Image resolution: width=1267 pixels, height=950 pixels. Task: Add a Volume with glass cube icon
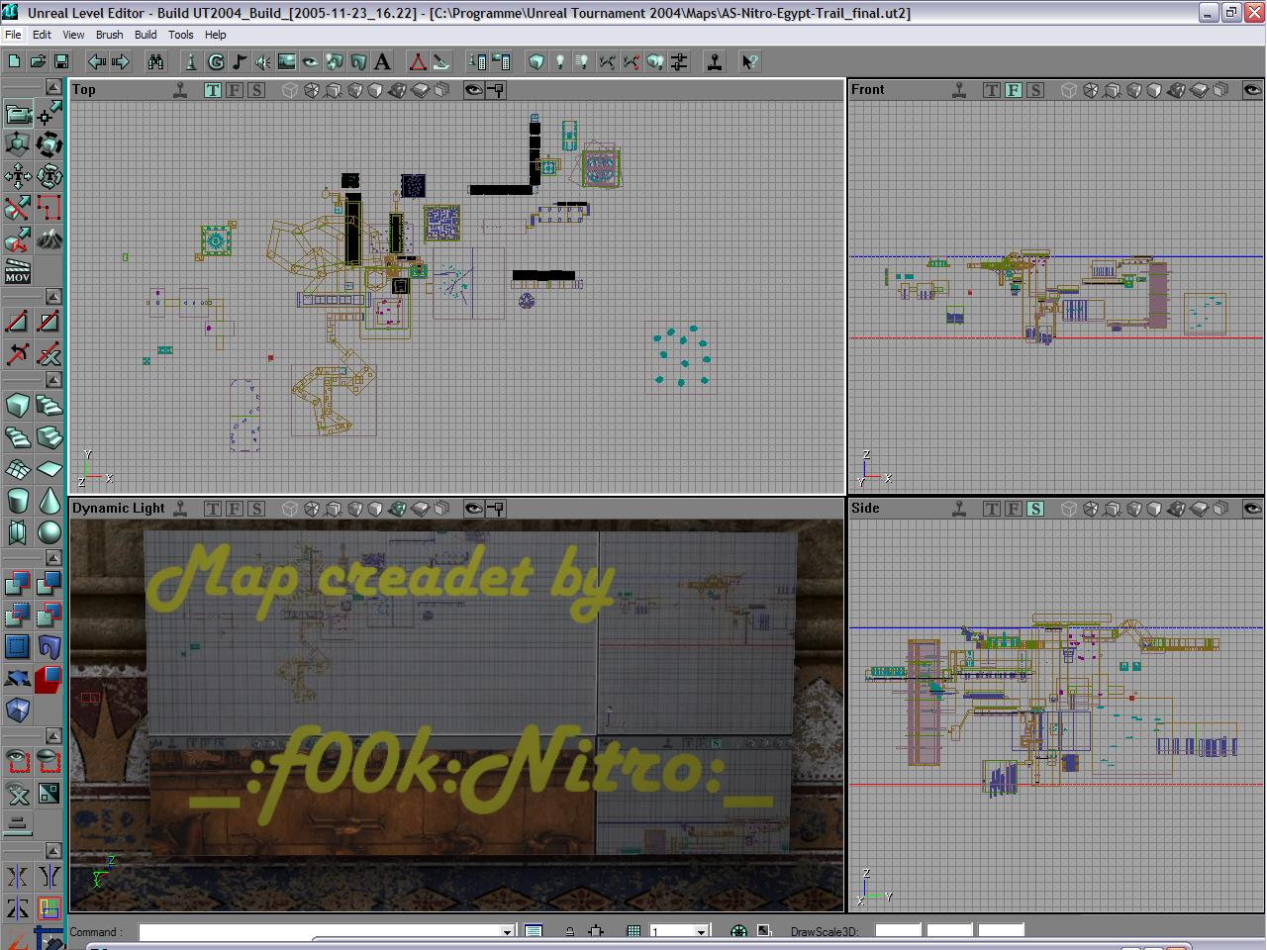18,711
